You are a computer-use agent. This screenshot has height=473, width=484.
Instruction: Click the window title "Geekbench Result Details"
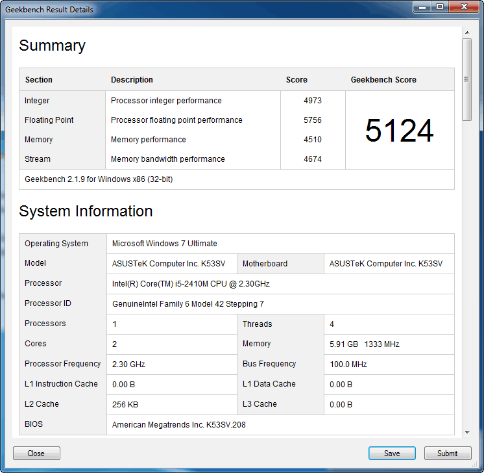click(49, 10)
